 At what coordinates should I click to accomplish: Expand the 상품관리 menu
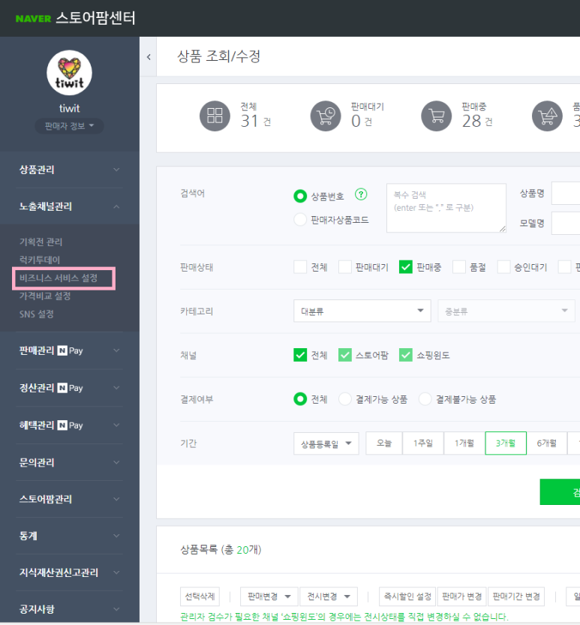click(69, 170)
